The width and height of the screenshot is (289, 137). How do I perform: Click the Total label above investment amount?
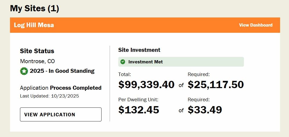[125, 74]
